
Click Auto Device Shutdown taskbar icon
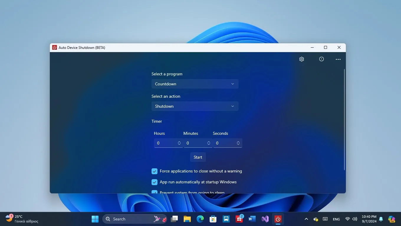pyautogui.click(x=278, y=219)
